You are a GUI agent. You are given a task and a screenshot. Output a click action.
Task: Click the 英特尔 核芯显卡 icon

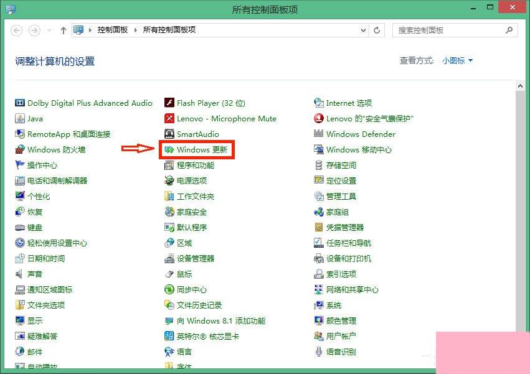pos(169,336)
